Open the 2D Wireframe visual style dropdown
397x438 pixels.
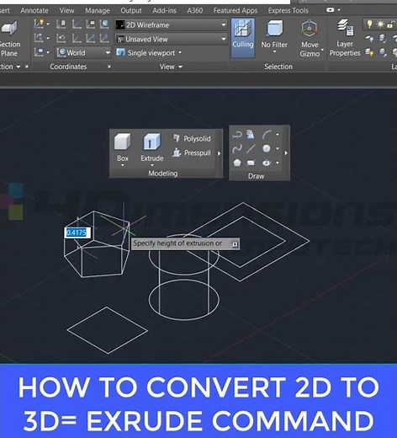[172, 24]
